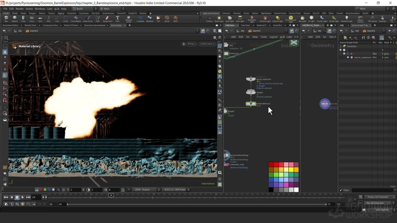Toggle the Filter checkbox in scene graph
The width and height of the screenshot is (397, 223).
(341, 190)
